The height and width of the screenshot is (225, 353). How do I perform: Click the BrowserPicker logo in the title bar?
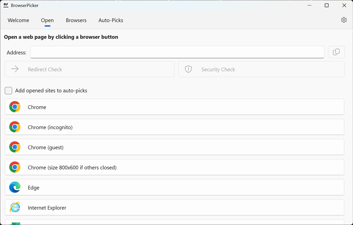[6, 5]
